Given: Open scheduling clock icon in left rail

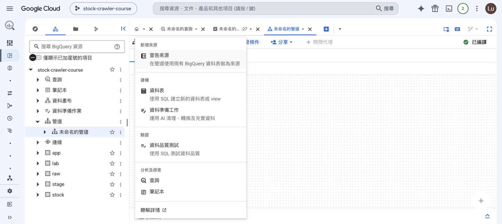Looking at the screenshot, I should coord(10,118).
